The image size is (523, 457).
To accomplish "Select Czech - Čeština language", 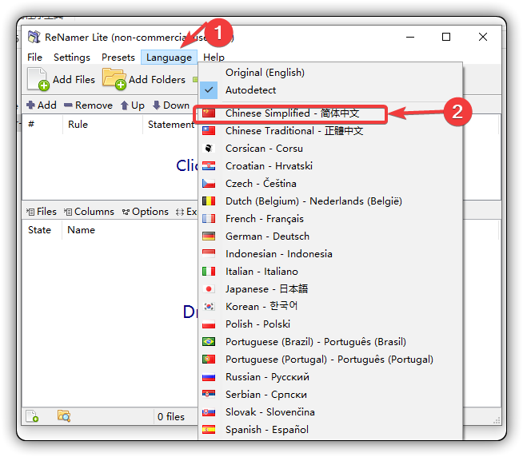I will point(330,183).
